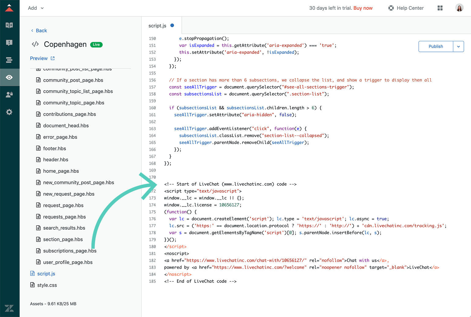Expand the Add dropdown menu
471x317 pixels.
click(36, 8)
